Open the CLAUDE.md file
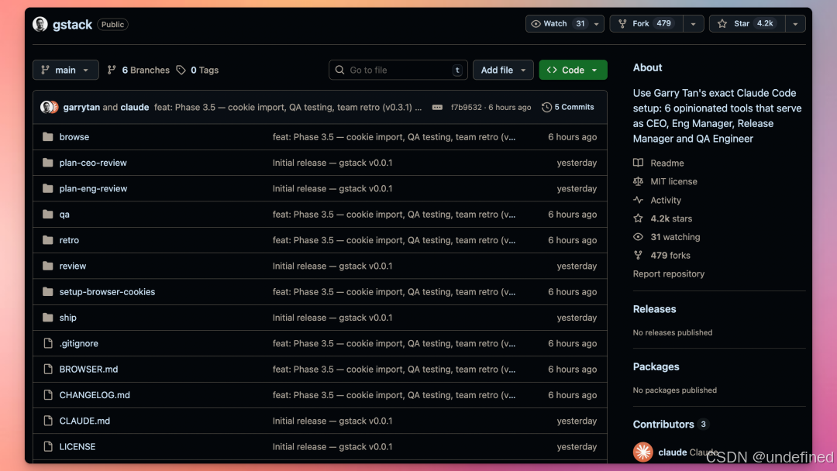 point(84,421)
